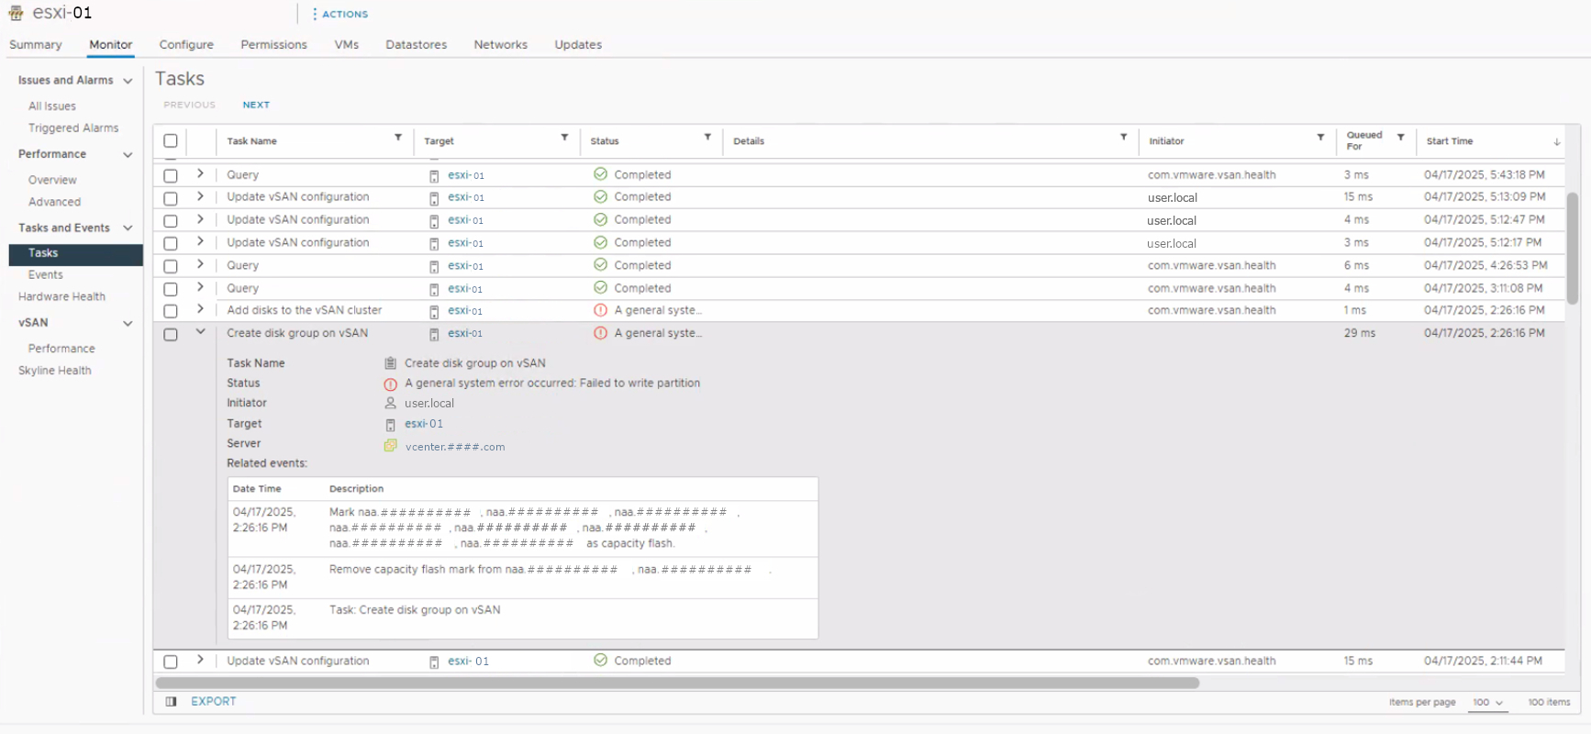Image resolution: width=1591 pixels, height=734 pixels.
Task: Click the Start Time sort arrow
Action: 1556,142
